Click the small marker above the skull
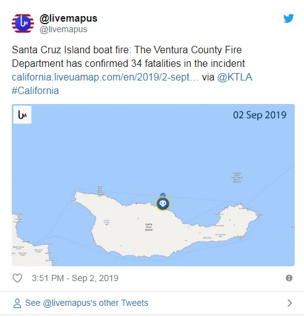The width and height of the screenshot is (304, 317). tap(163, 194)
